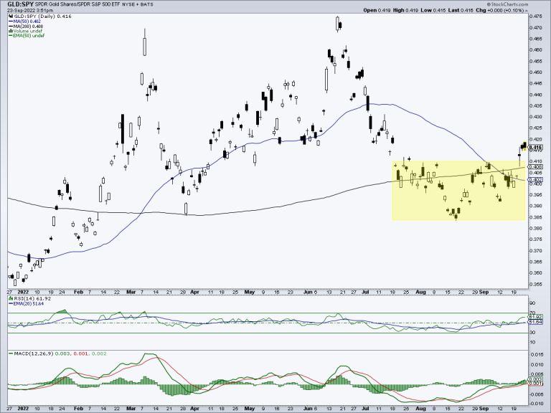Viewport: 551px width, 413px height.
Task: Click the 'EMA(20) 51.64' indicator label
Action: click(x=29, y=303)
